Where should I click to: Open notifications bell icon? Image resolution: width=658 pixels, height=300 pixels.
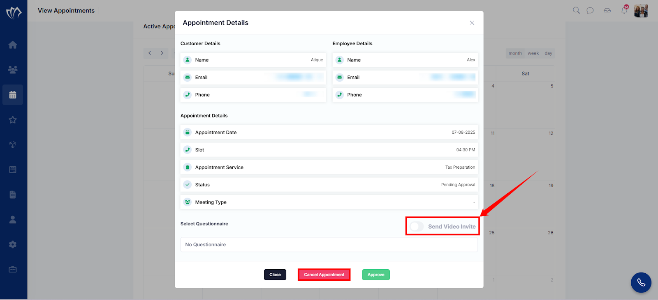624,10
